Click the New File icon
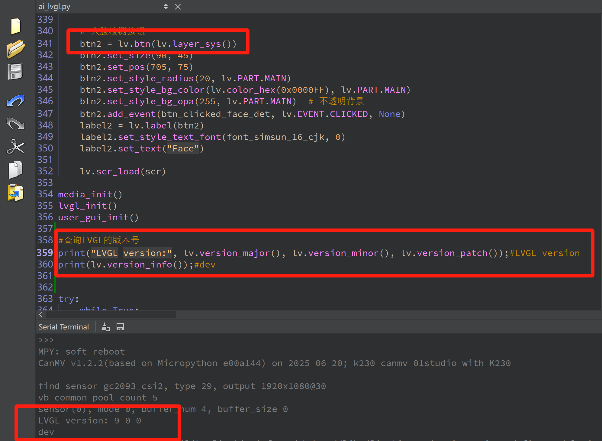This screenshot has height=441, width=602. pos(15,26)
